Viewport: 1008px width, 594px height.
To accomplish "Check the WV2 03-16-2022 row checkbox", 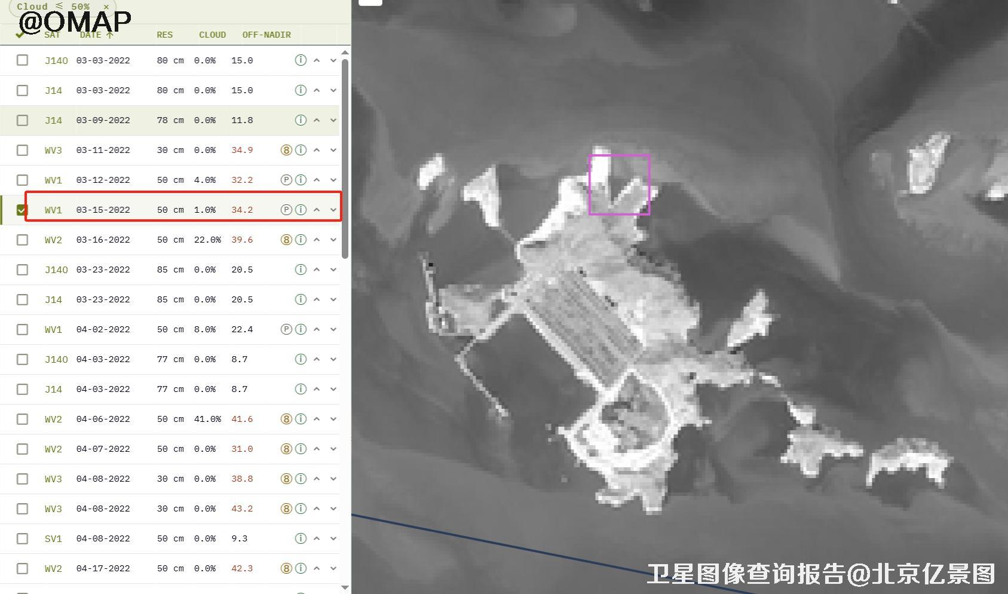I will [22, 240].
